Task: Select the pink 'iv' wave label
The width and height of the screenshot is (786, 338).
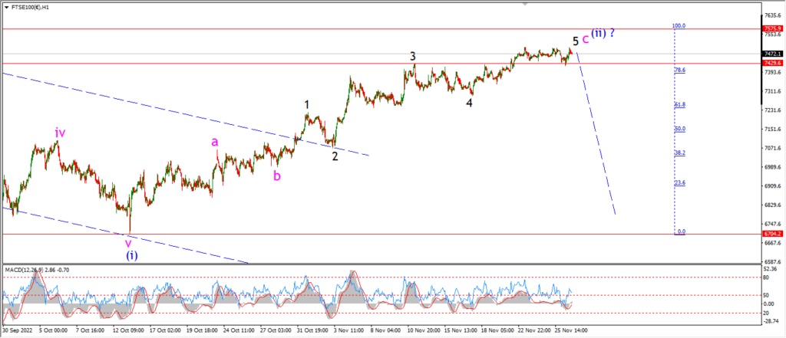Action: click(x=60, y=133)
